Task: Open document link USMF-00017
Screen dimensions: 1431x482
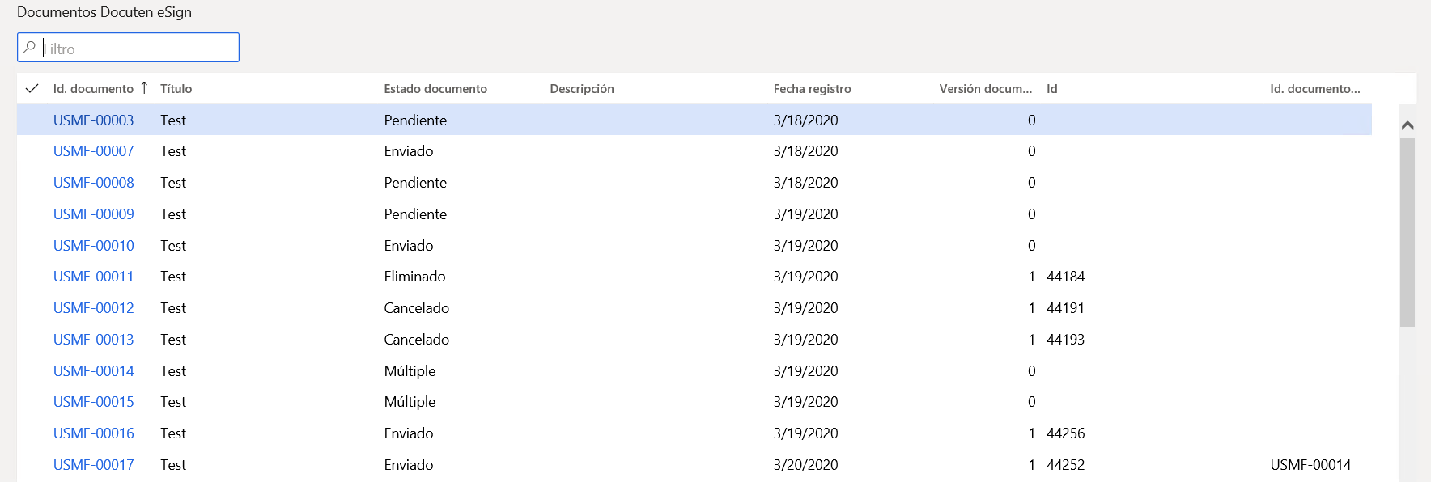Action: pyautogui.click(x=94, y=465)
